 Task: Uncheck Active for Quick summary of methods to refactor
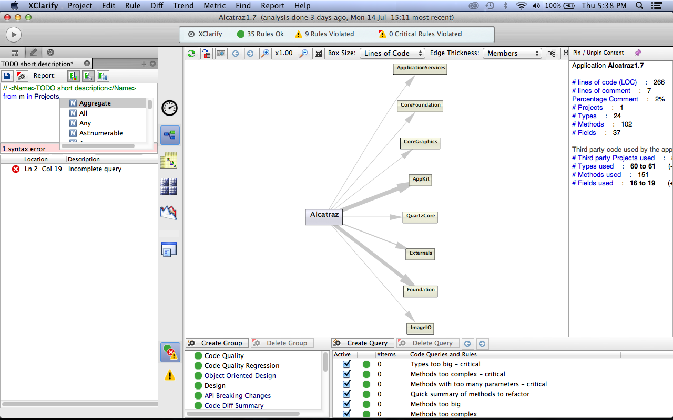(346, 394)
